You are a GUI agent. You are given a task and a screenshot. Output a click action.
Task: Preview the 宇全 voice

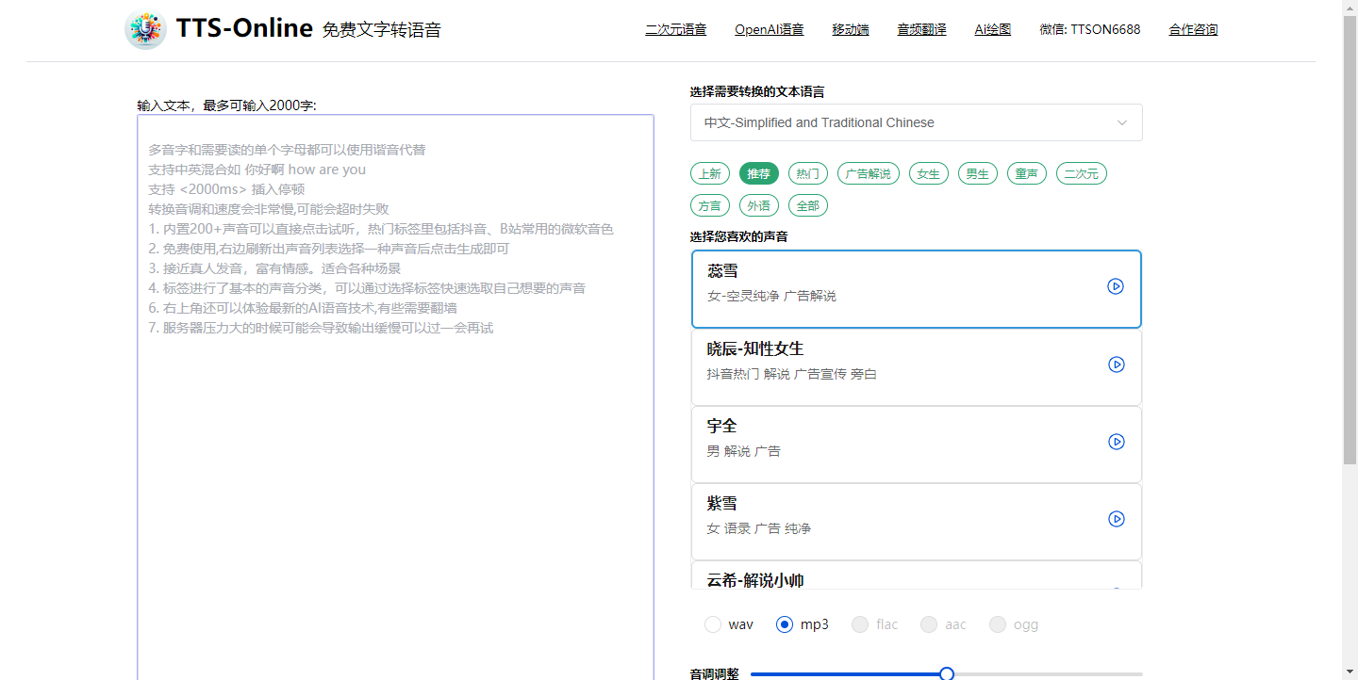point(1117,442)
